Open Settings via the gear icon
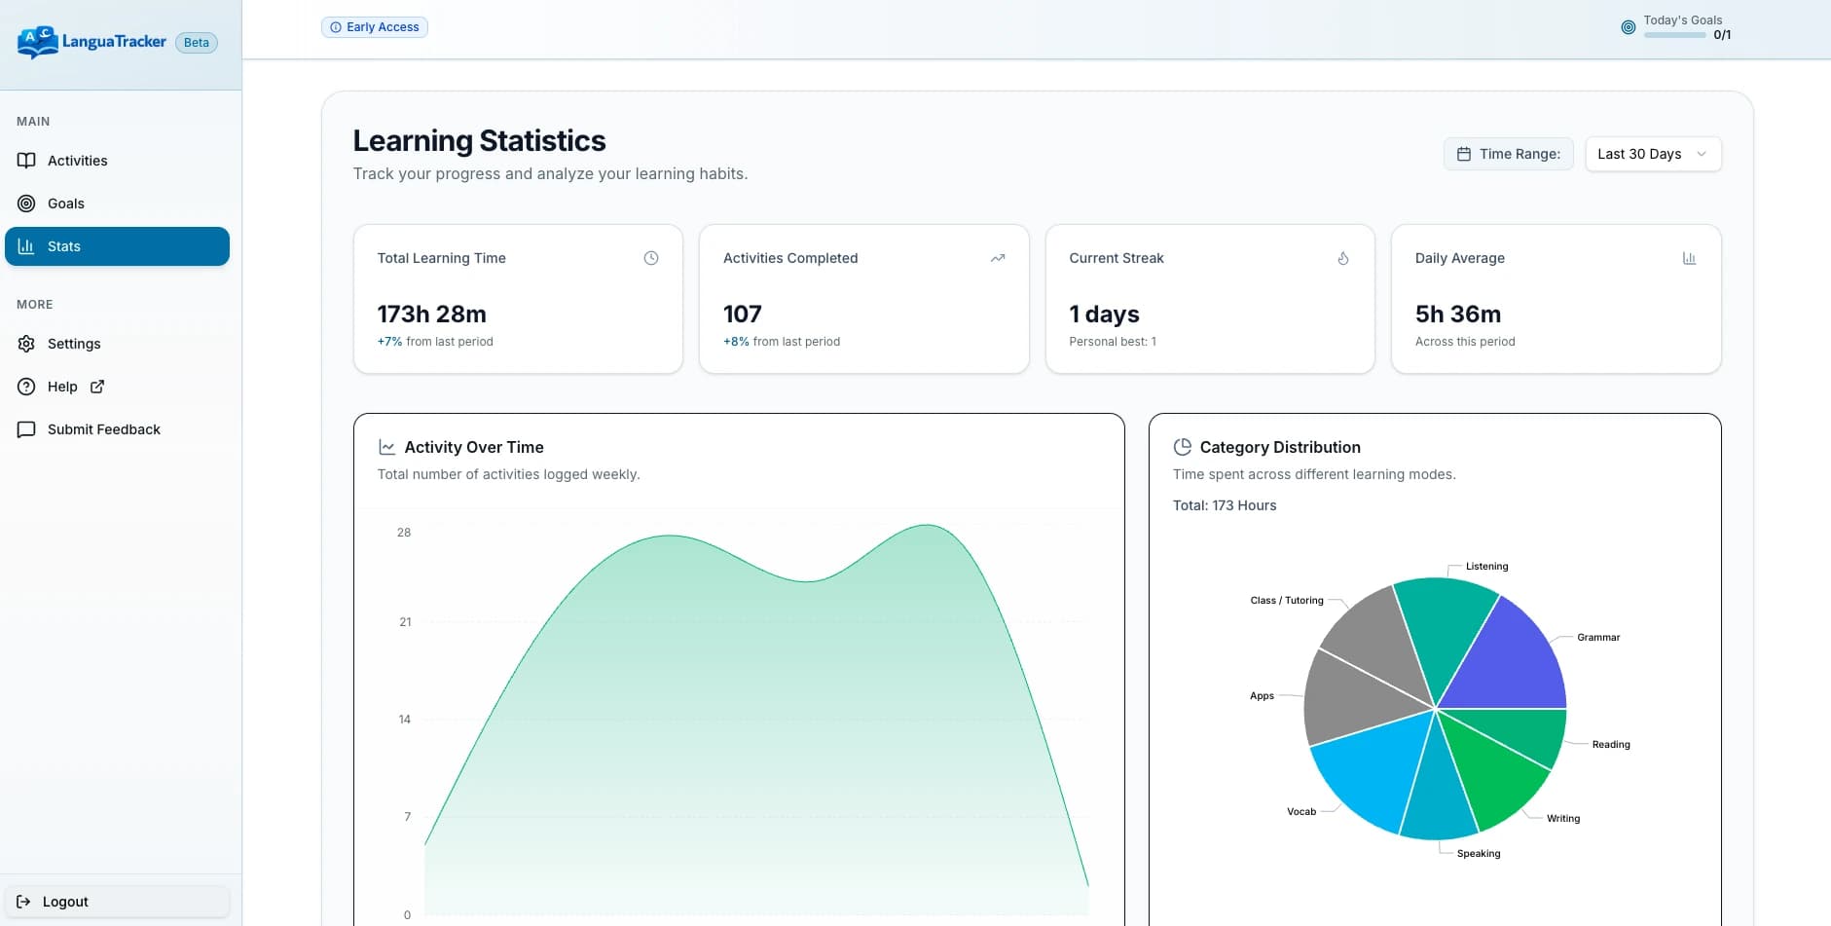 click(27, 344)
